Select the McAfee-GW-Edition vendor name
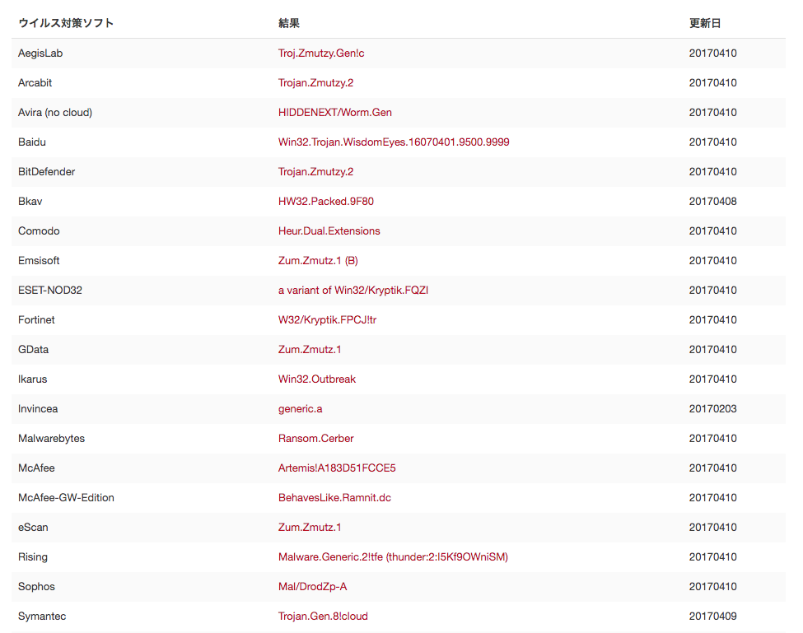Image resolution: width=803 pixels, height=633 pixels. coord(66,499)
